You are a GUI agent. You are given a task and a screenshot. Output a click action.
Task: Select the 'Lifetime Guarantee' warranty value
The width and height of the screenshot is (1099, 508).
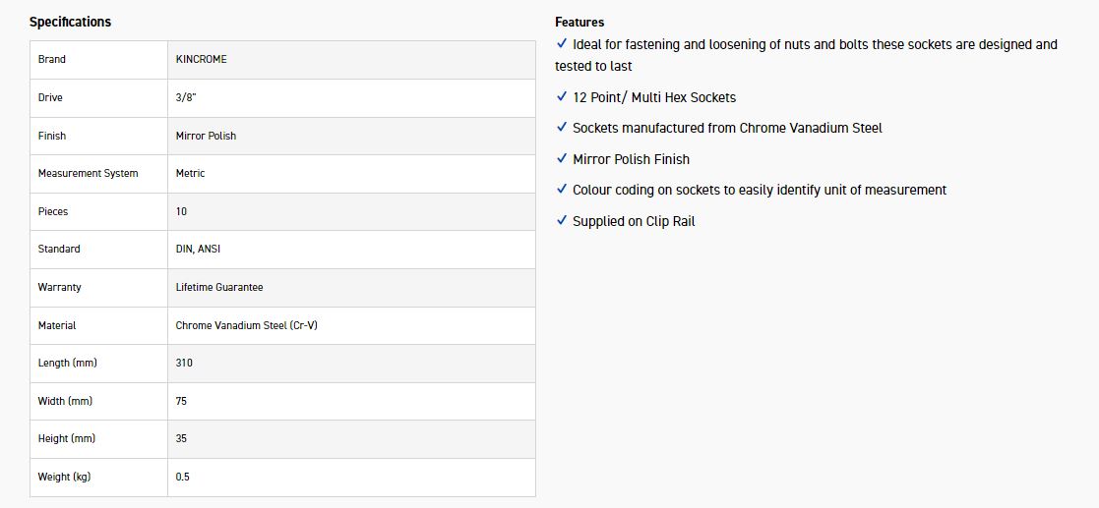coord(219,287)
